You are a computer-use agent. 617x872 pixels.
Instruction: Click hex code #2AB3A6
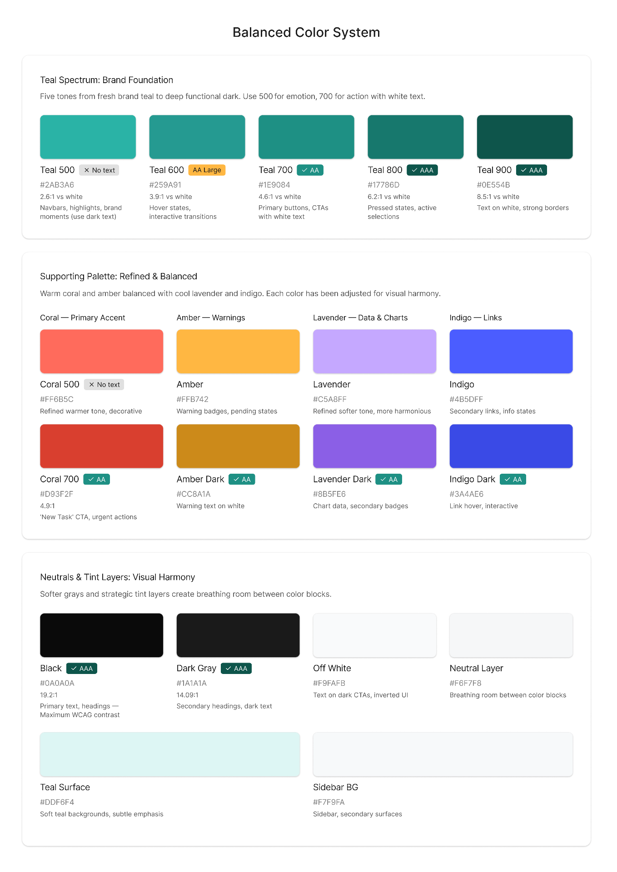[57, 185]
